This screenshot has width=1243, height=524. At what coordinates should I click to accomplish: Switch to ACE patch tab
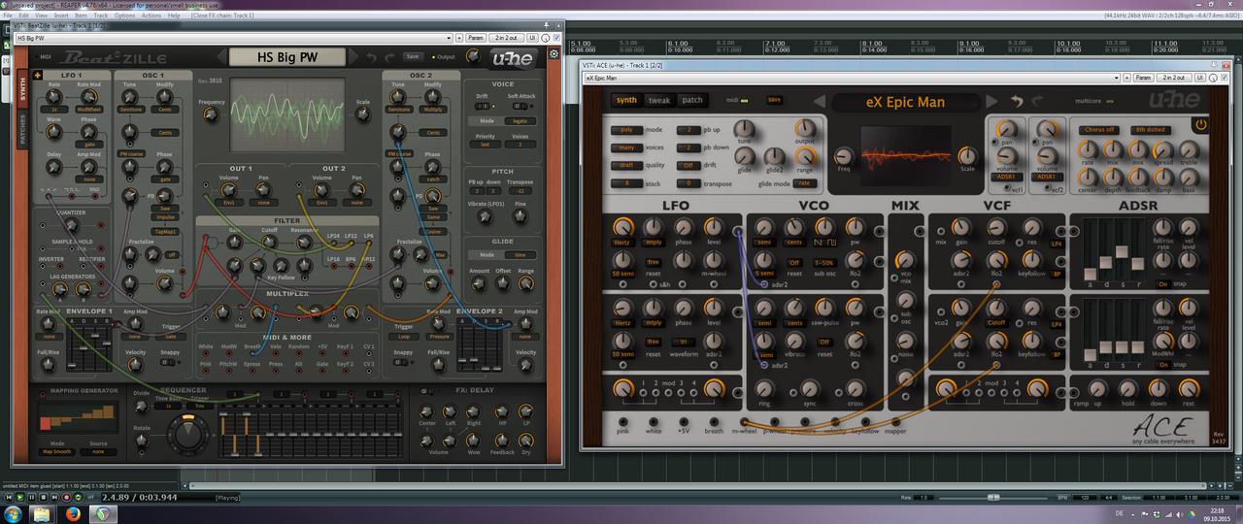691,100
